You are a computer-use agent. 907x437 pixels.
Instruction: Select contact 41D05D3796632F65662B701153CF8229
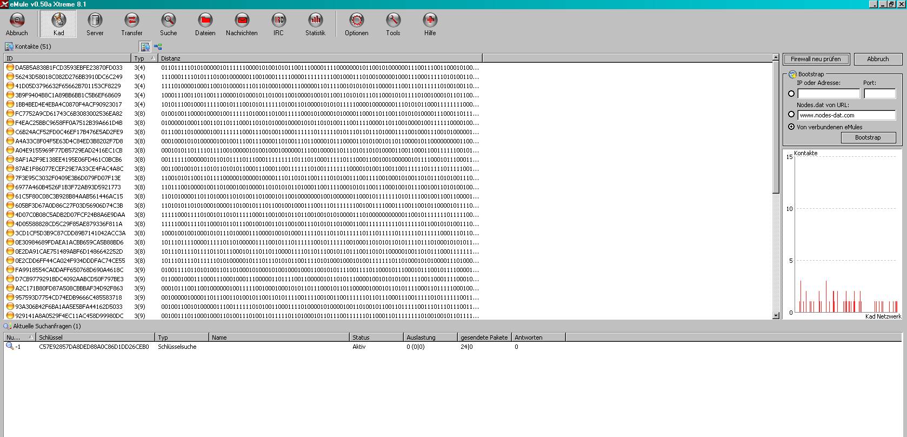coord(68,86)
